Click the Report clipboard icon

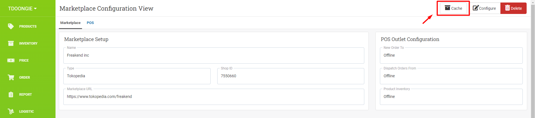(x=11, y=94)
